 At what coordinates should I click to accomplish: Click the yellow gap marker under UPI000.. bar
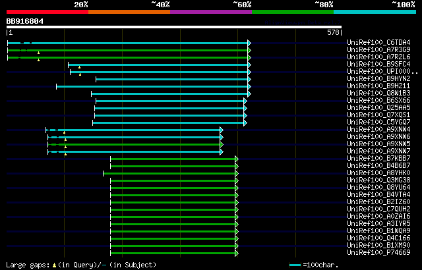tap(80, 74)
